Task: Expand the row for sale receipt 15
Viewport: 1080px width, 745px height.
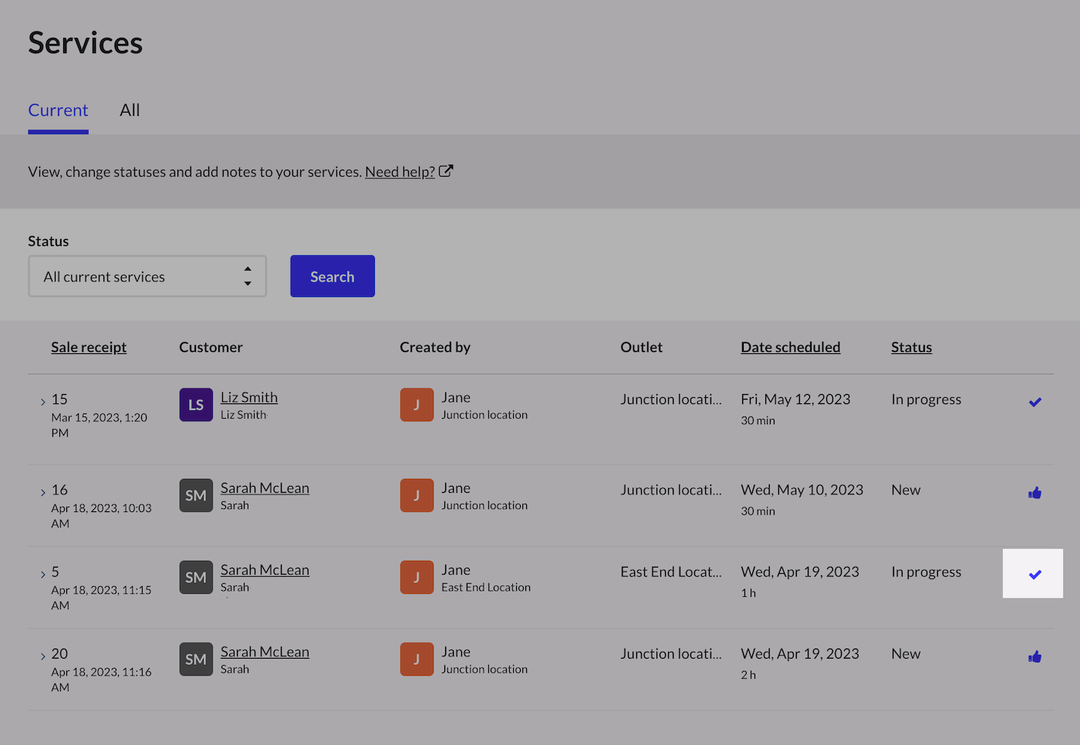Action: [x=42, y=402]
